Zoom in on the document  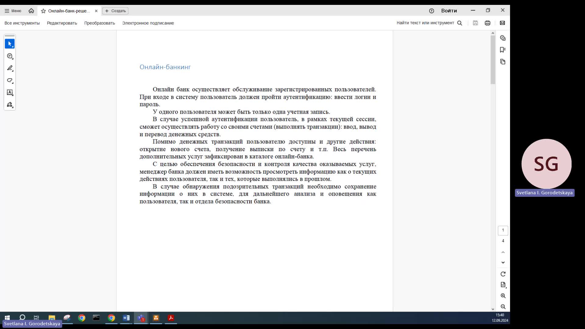point(503,296)
